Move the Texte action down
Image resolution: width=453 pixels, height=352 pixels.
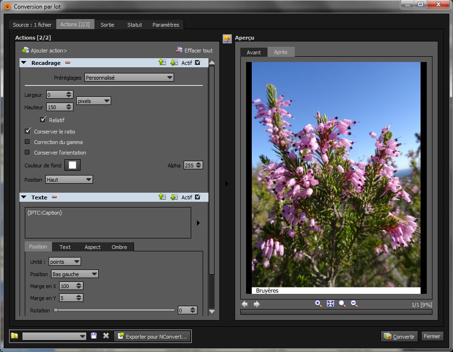tap(174, 197)
